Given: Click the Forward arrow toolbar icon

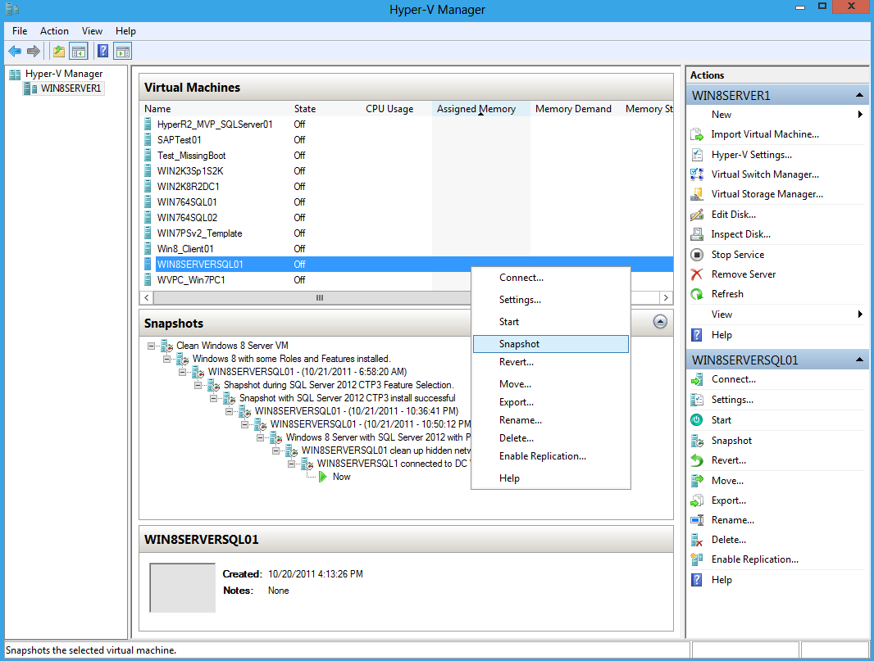Looking at the screenshot, I should point(34,52).
